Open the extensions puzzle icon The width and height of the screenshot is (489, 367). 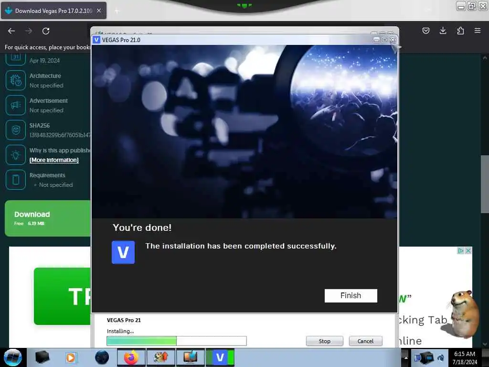[x=460, y=31]
